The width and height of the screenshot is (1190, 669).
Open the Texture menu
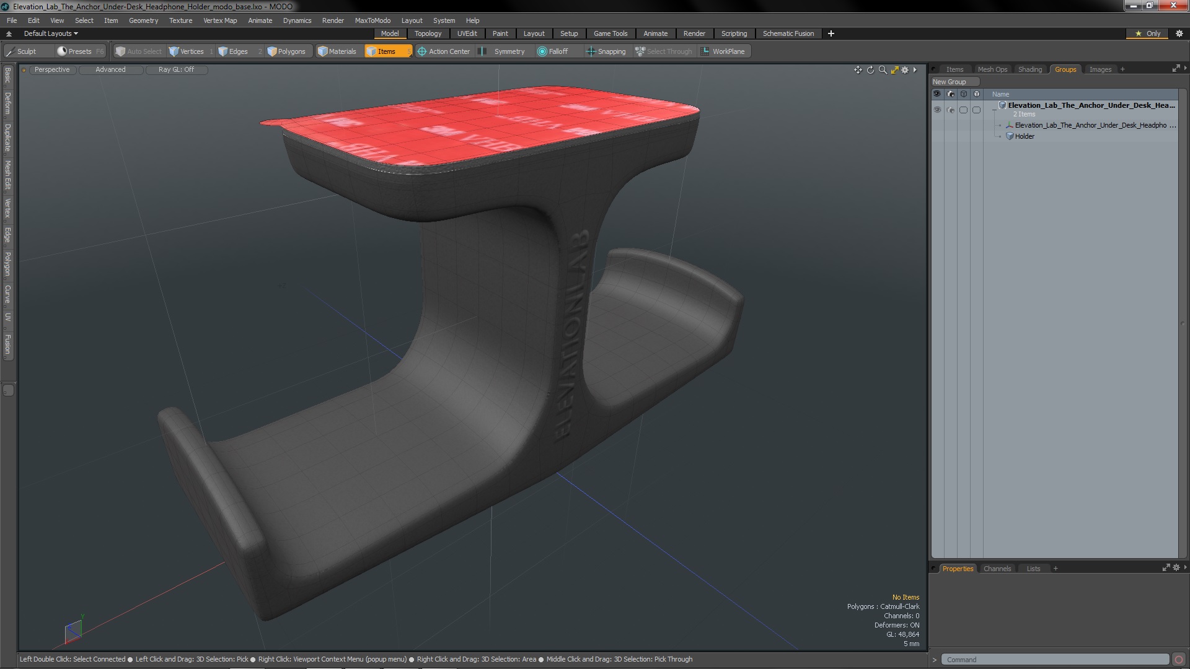pos(180,20)
